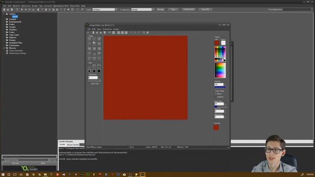Screen dimensions: 315x177
Task: Expand the Sprites folder node
Action: coord(4,14)
